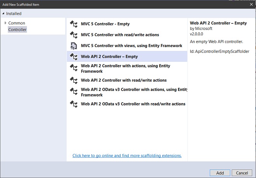Click icon for Web API 2 Controller using Entity Framework
Viewport: 256px width, 178px height.
74,68
